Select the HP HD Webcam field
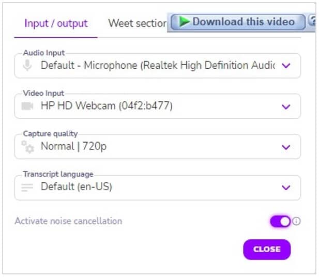320x278 pixels. (158, 106)
